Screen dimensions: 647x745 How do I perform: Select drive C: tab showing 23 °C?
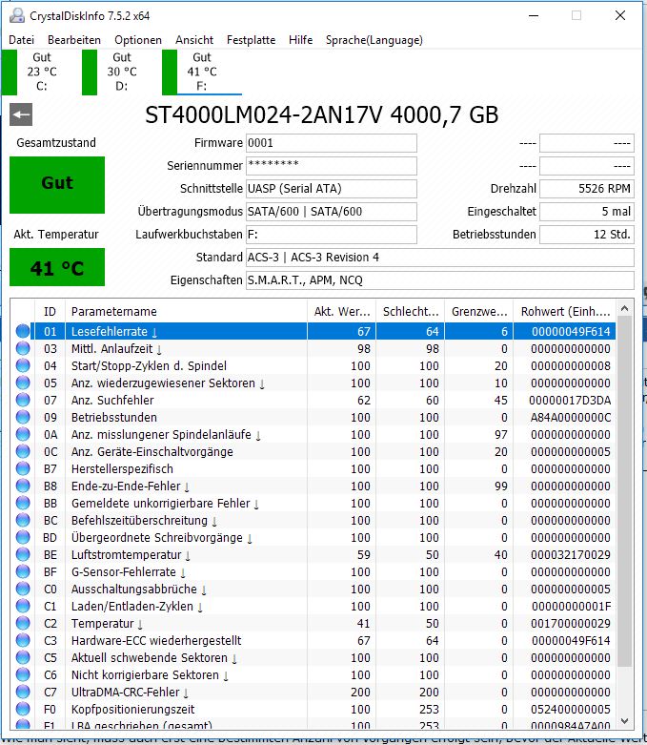tap(33, 72)
